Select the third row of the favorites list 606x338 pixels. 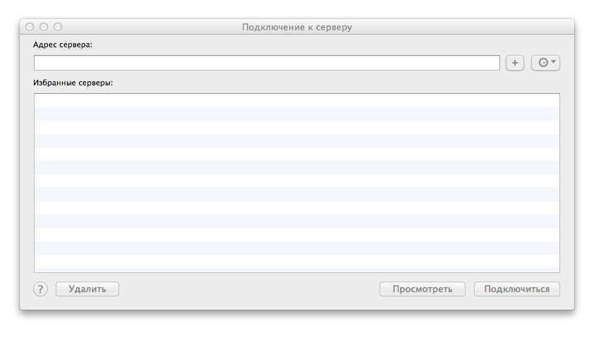pos(297,127)
